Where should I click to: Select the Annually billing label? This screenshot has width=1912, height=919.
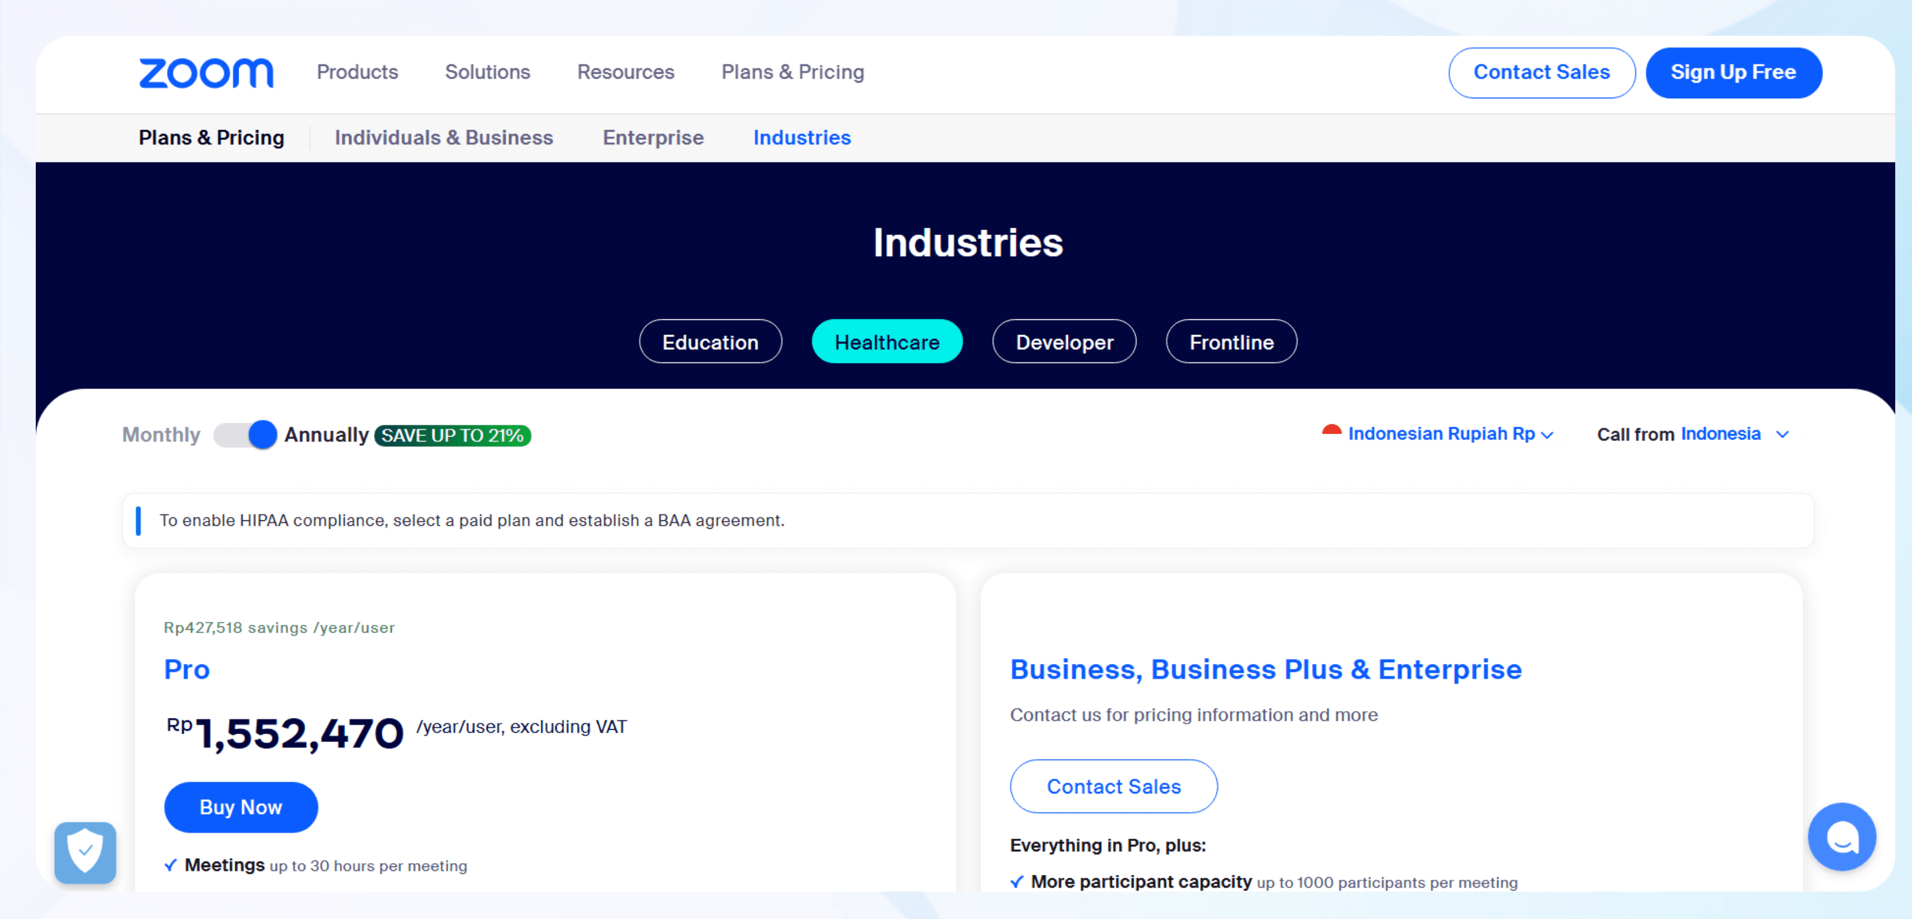(326, 434)
